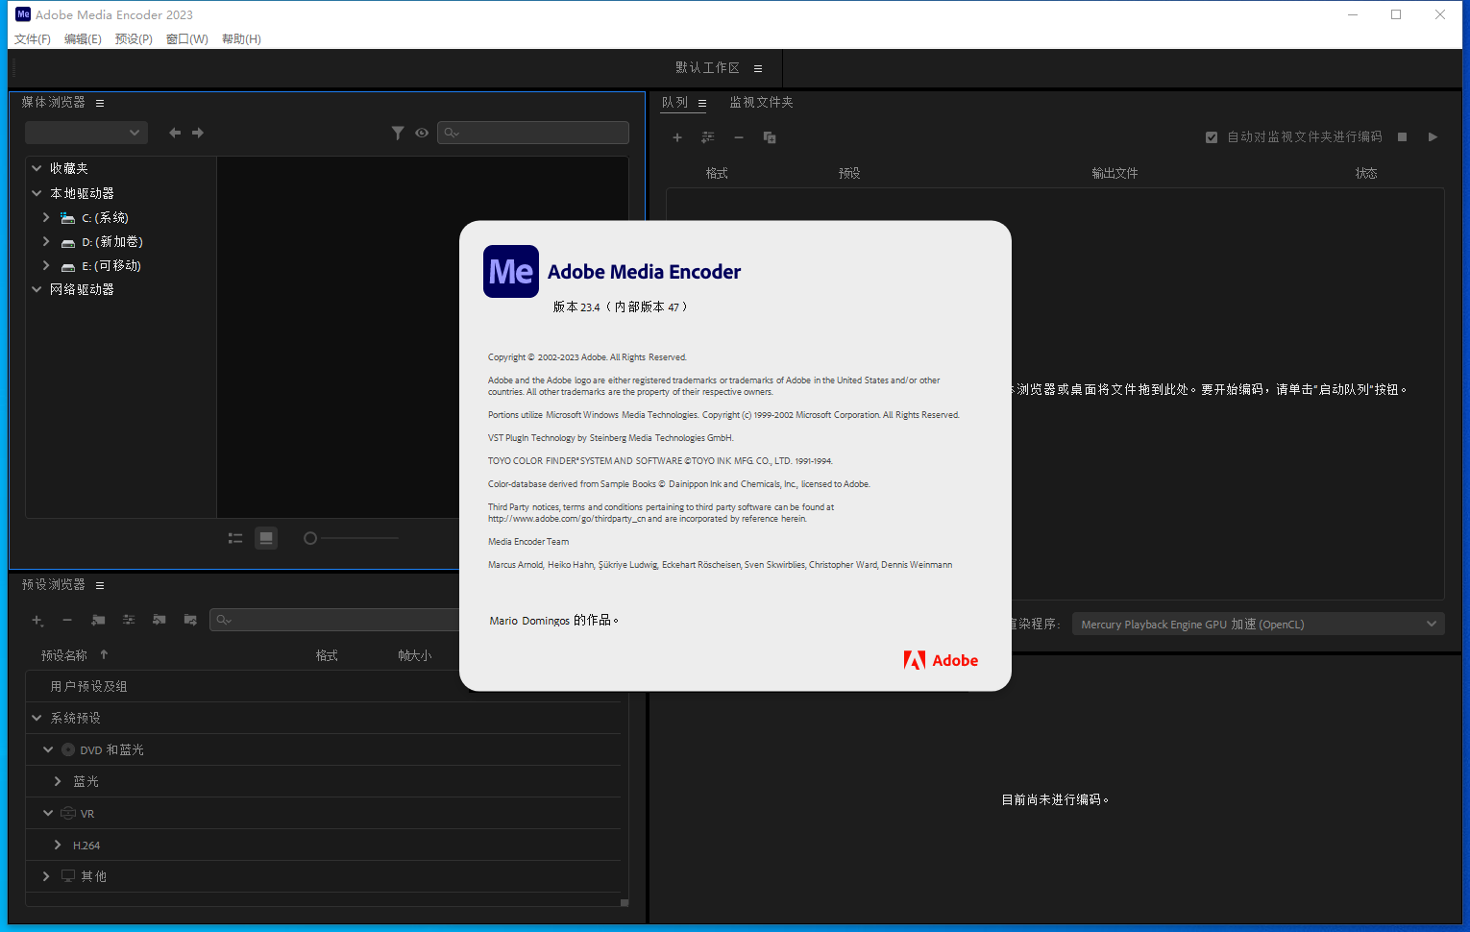The image size is (1470, 932).
Task: Click the create new preset plus icon
Action: 37,620
